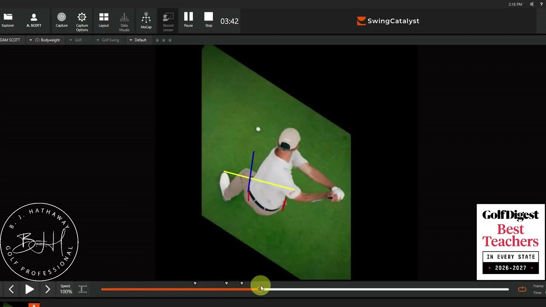
Task: Start Record Lesson
Action: (x=168, y=20)
